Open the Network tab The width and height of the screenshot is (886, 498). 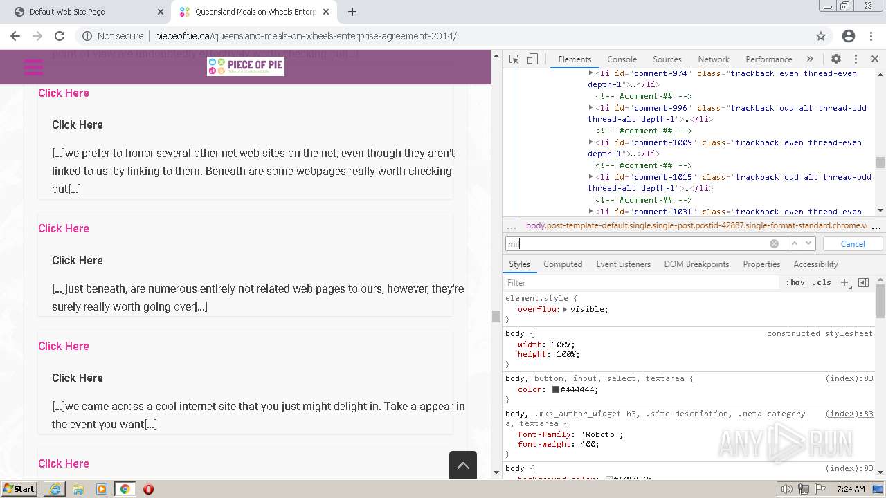click(x=714, y=59)
